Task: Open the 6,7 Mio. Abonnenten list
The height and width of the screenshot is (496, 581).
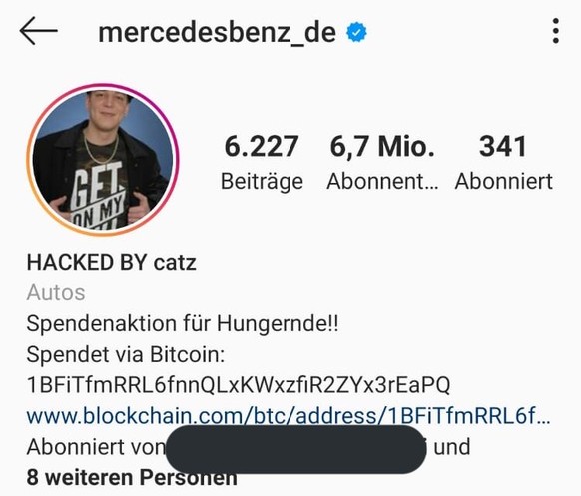Action: tap(382, 162)
